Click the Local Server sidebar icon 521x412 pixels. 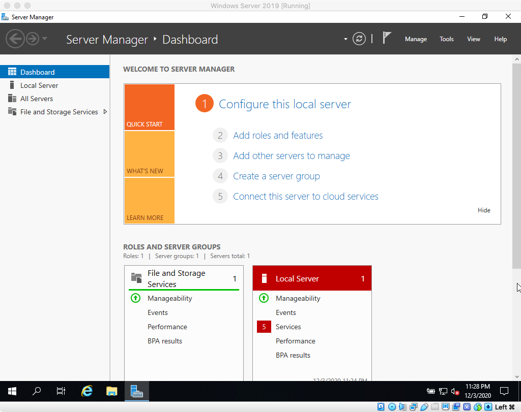coord(12,85)
